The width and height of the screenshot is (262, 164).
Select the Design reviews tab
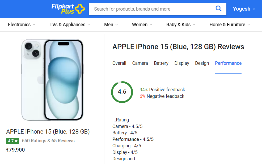coord(202,63)
